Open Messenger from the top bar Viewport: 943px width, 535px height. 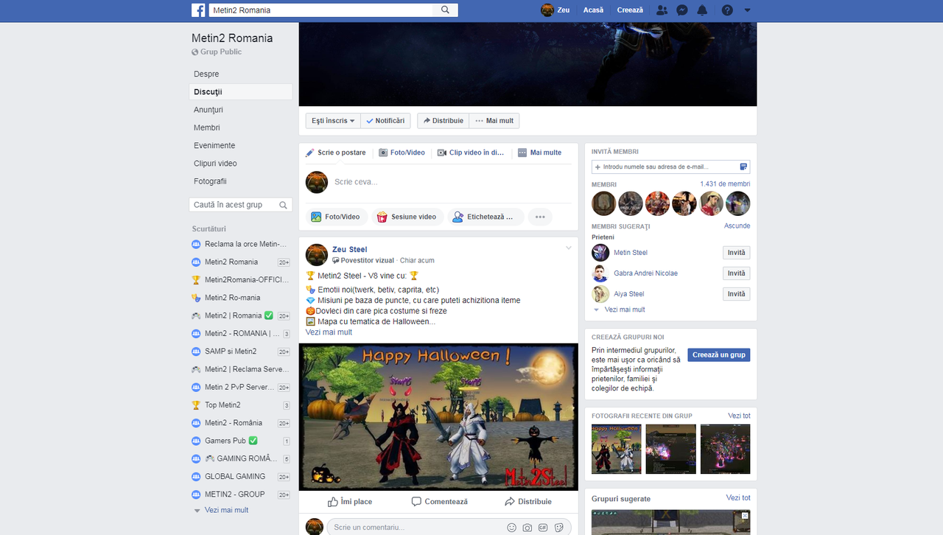[681, 10]
